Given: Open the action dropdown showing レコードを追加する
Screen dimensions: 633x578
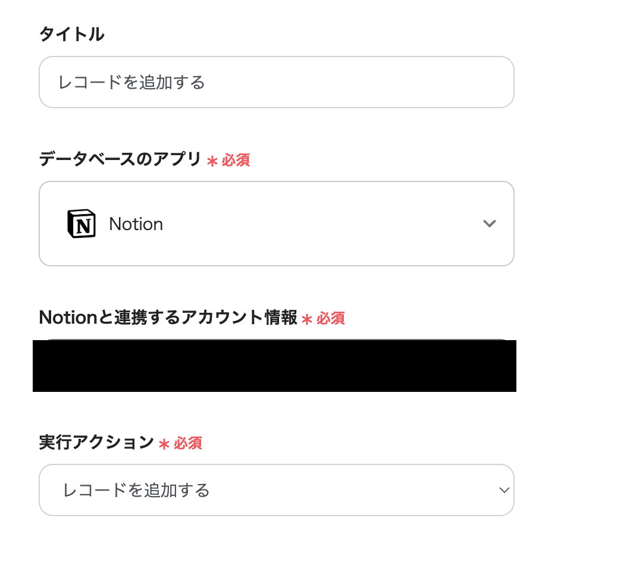Looking at the screenshot, I should tap(276, 490).
